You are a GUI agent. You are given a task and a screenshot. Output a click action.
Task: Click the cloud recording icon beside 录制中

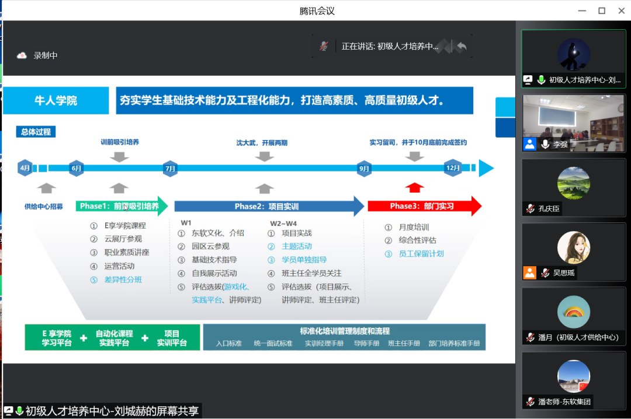22,55
